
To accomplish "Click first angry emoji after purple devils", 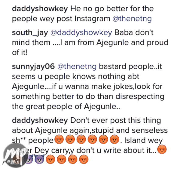I will point(50,159).
